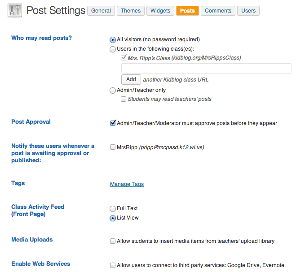The width and height of the screenshot is (305, 272).
Task: Open the Users tab
Action: click(248, 11)
